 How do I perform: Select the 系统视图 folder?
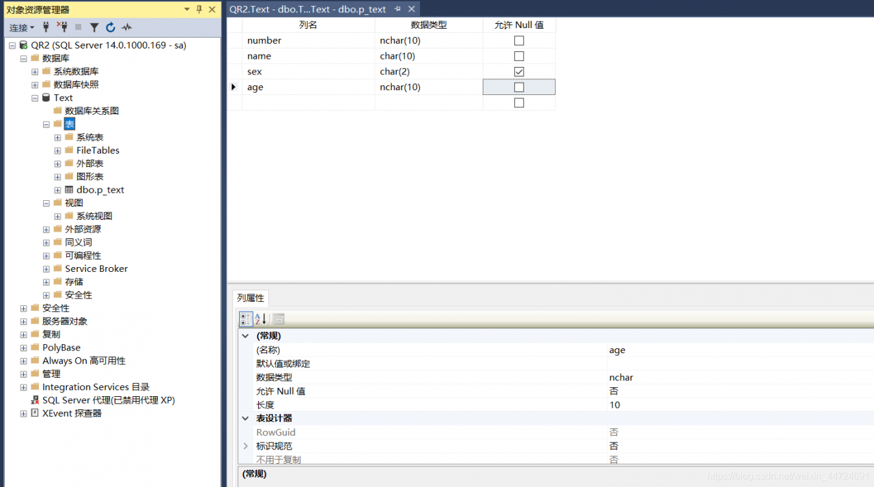(94, 216)
